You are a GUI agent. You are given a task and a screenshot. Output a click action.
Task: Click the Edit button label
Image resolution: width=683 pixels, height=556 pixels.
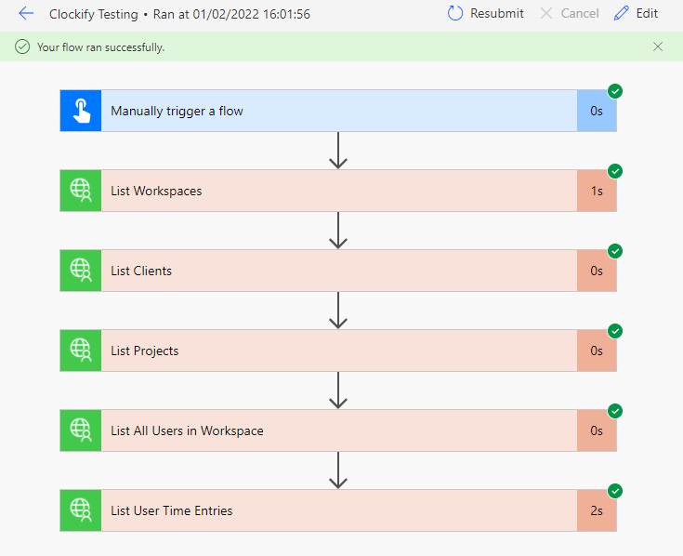647,14
